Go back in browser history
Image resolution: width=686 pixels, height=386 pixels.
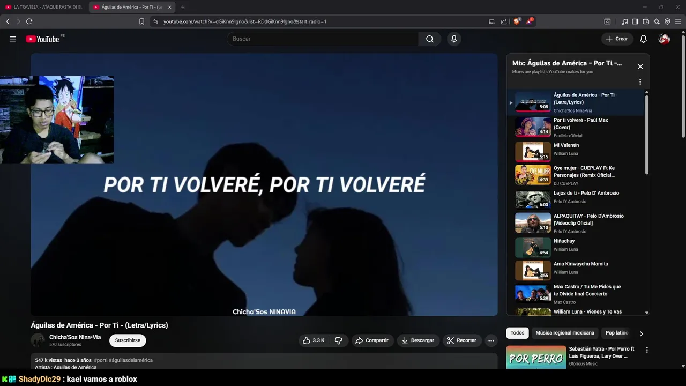(8, 21)
